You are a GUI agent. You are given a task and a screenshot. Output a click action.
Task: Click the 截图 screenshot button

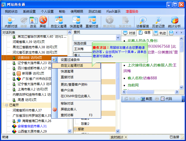coord(147,99)
